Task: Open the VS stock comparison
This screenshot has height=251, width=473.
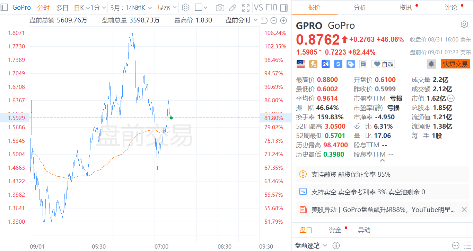Action: click(x=258, y=8)
